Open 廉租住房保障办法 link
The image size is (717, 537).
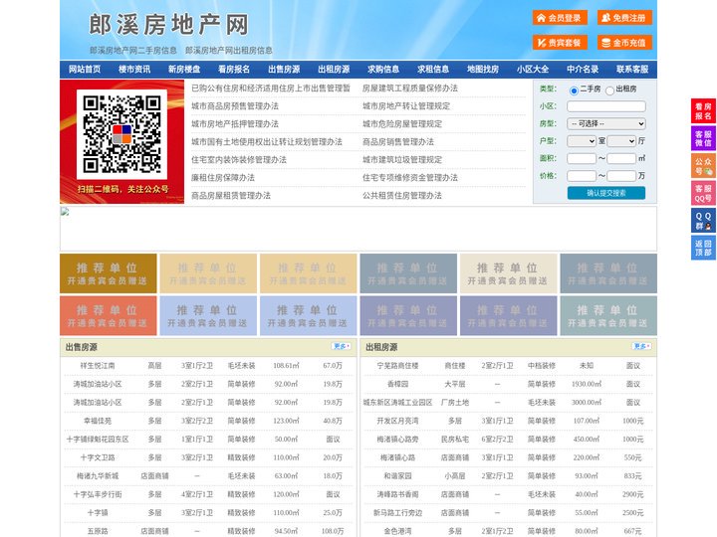coord(223,178)
